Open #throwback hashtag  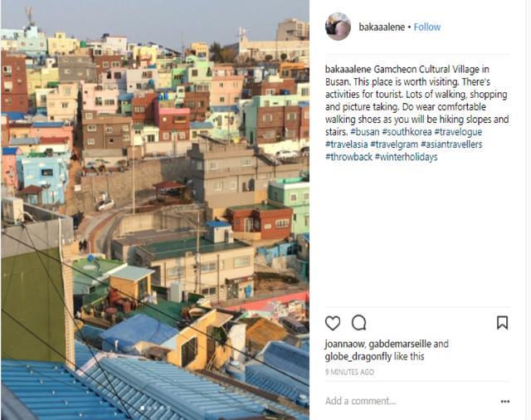click(x=348, y=157)
